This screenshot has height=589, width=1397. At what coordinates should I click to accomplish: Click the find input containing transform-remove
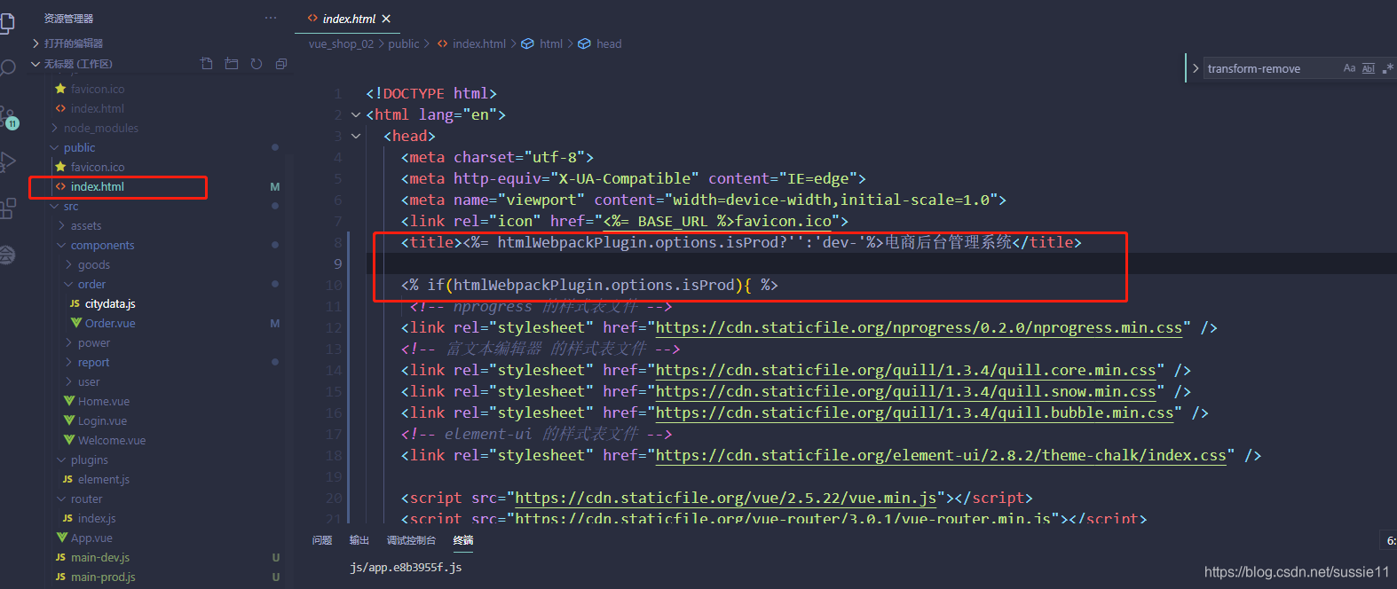click(1271, 68)
